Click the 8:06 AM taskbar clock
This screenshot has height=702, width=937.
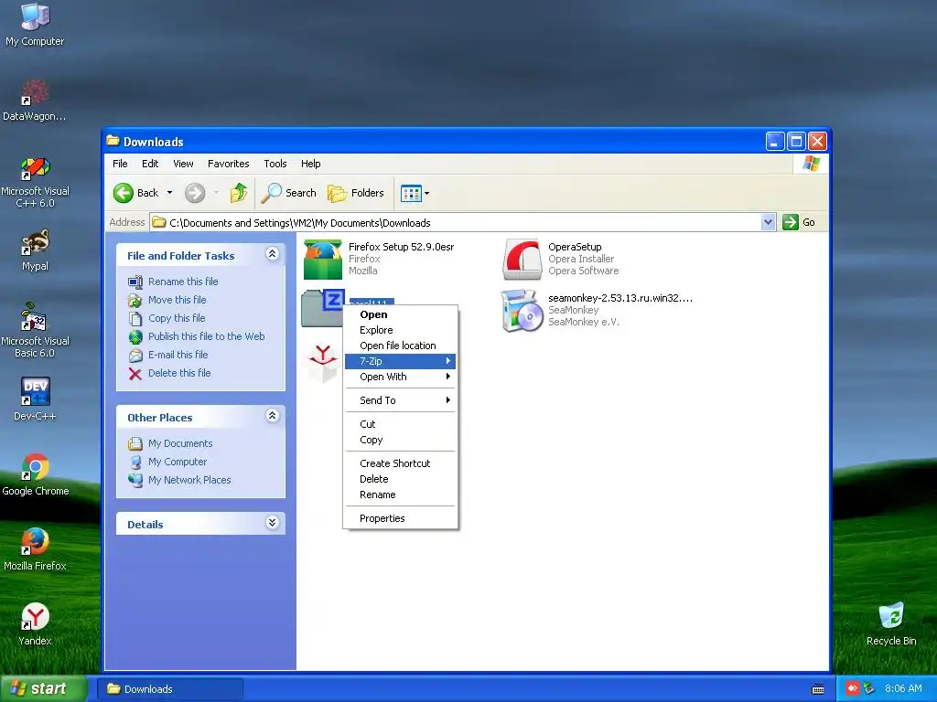903,689
